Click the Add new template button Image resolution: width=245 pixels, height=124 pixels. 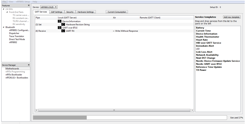point(232,17)
